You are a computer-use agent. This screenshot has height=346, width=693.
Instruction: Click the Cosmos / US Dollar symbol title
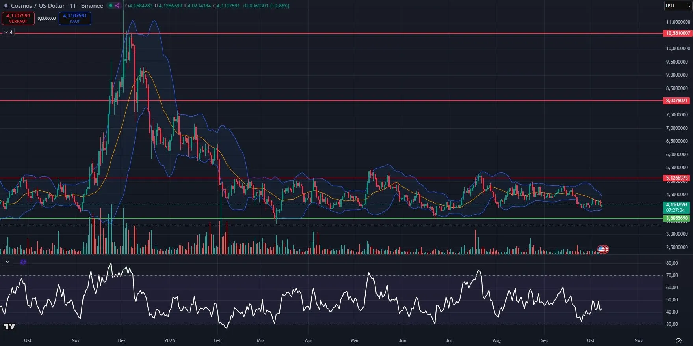pos(57,6)
